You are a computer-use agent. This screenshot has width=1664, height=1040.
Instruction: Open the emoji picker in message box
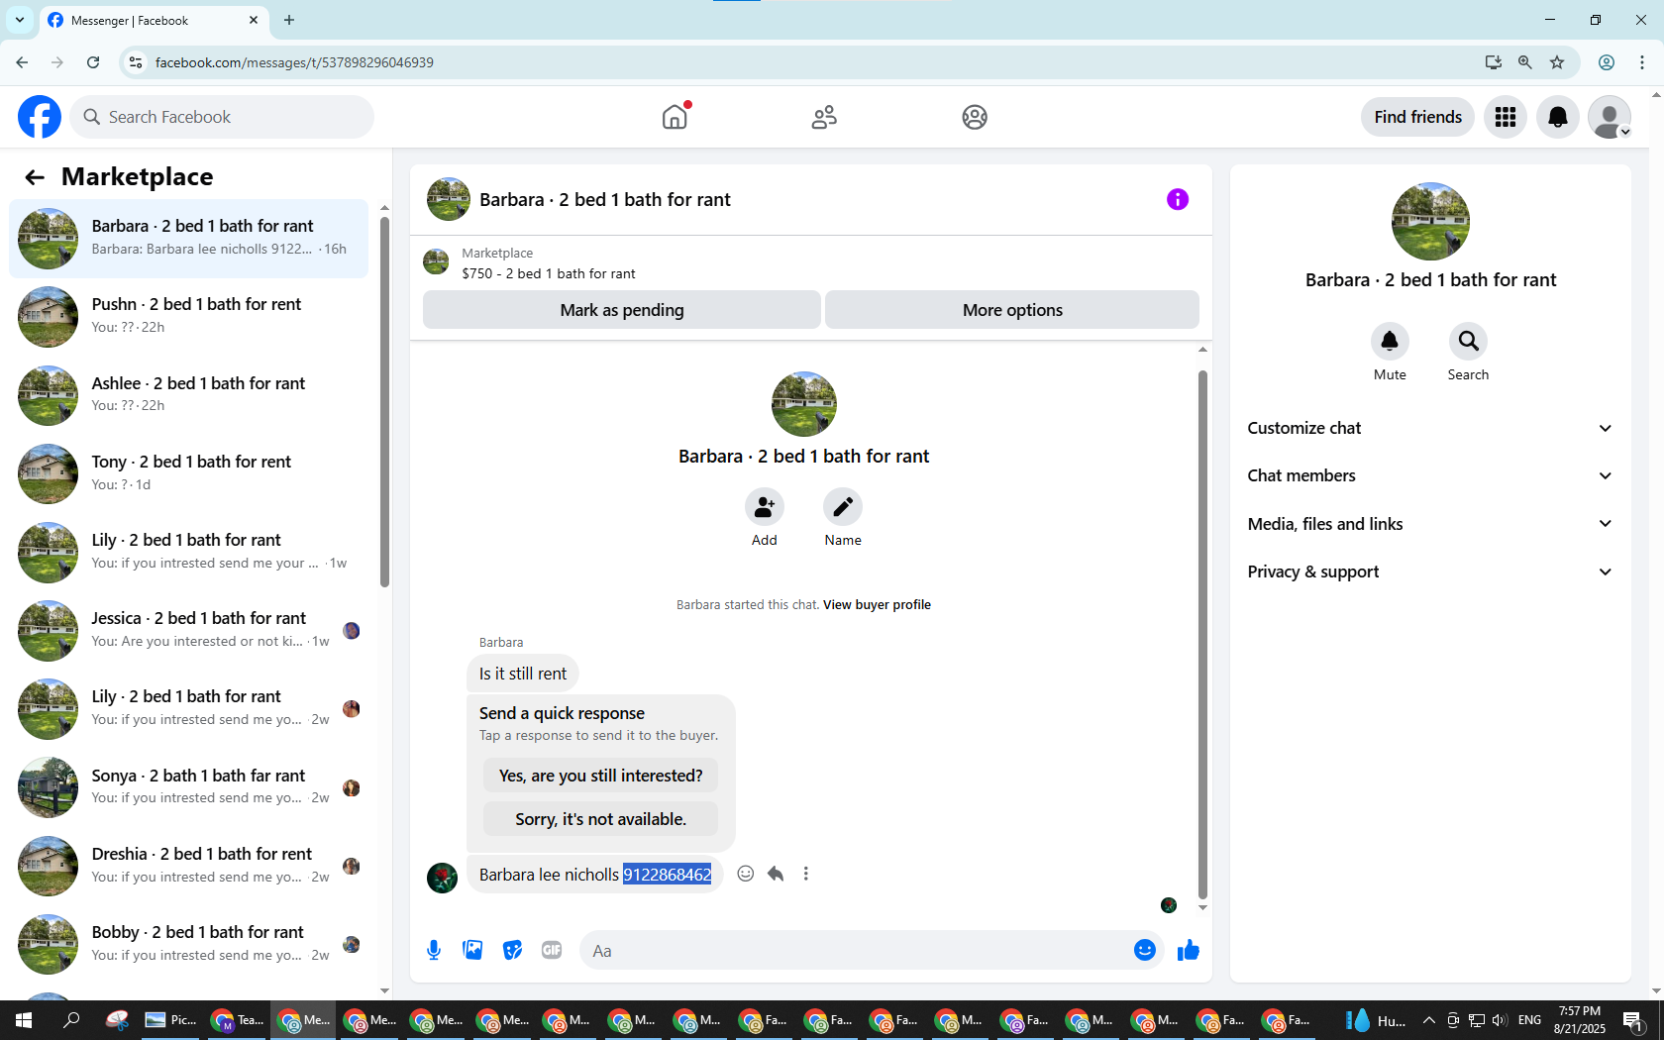tap(1145, 951)
